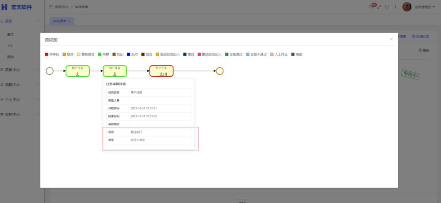
Task: Open the 111 sidebar item
Action: coord(10,46)
